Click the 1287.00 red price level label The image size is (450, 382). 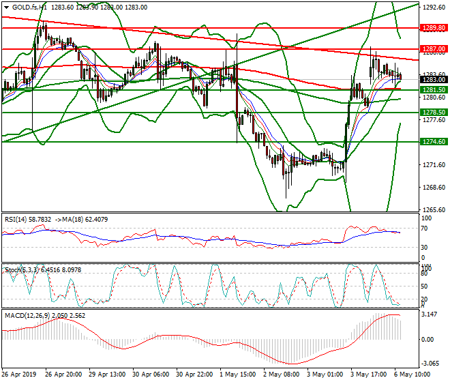point(434,49)
